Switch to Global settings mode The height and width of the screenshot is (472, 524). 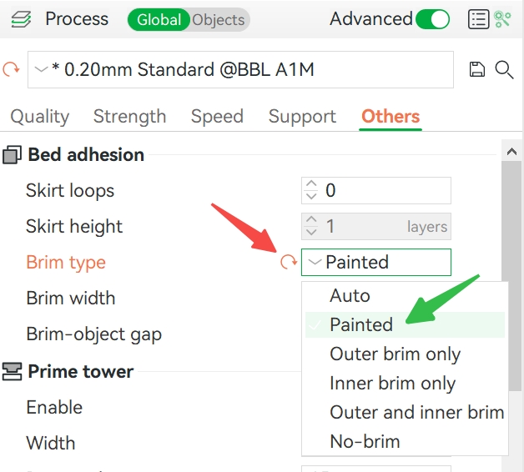click(159, 20)
